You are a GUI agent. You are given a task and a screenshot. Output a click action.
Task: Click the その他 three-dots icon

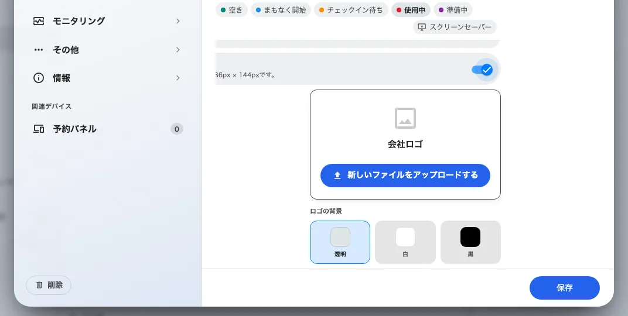click(x=39, y=50)
